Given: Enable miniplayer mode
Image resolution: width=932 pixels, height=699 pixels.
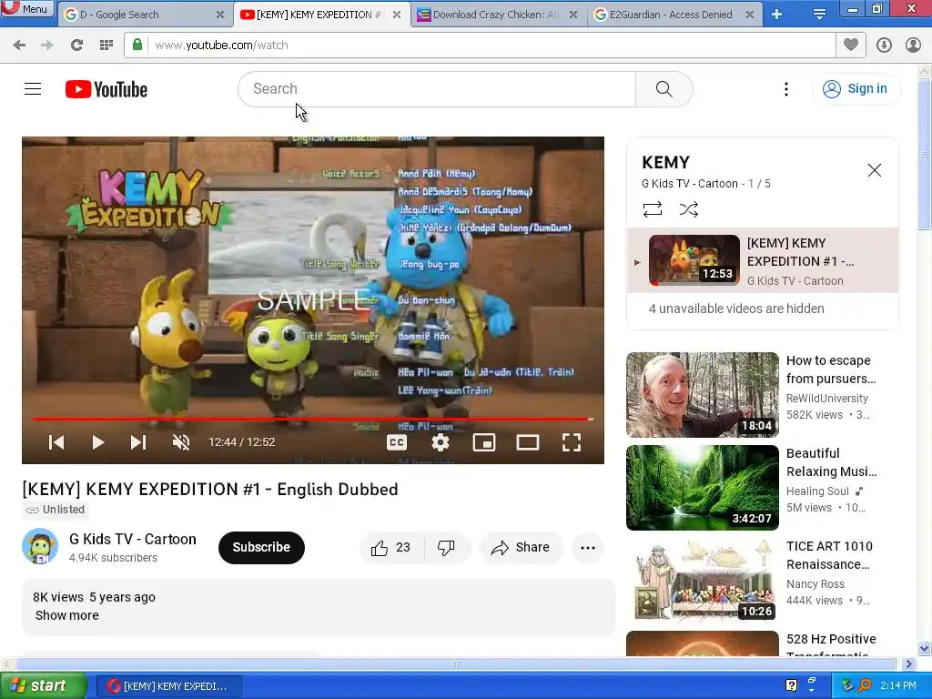Looking at the screenshot, I should pos(484,442).
